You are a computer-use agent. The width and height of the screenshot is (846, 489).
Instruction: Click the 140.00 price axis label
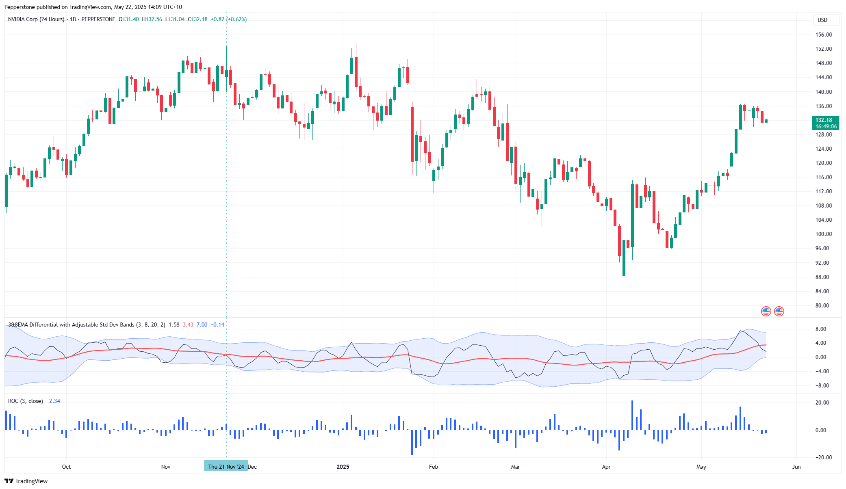824,92
